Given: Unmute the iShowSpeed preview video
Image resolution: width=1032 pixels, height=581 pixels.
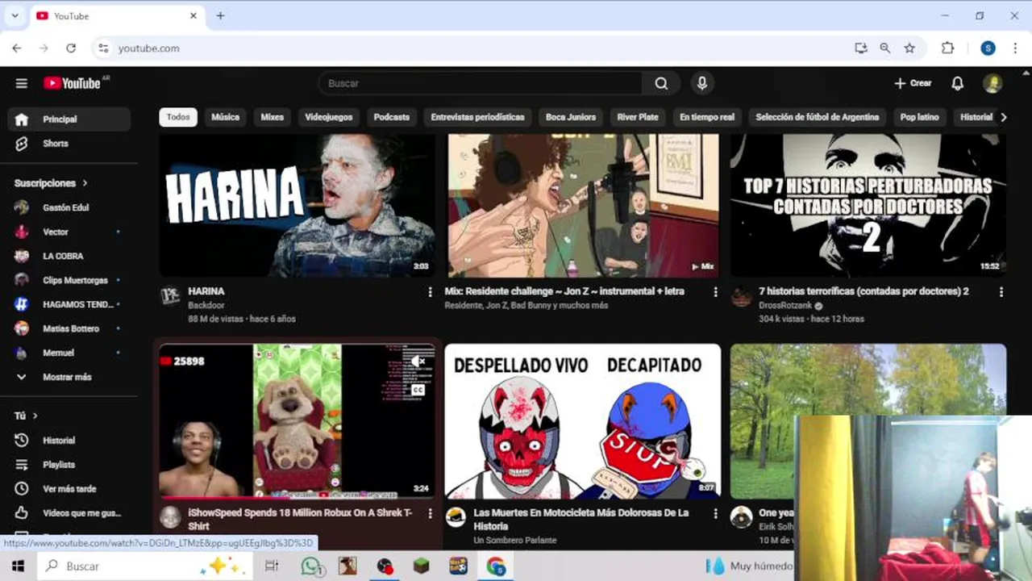Looking at the screenshot, I should click(418, 362).
